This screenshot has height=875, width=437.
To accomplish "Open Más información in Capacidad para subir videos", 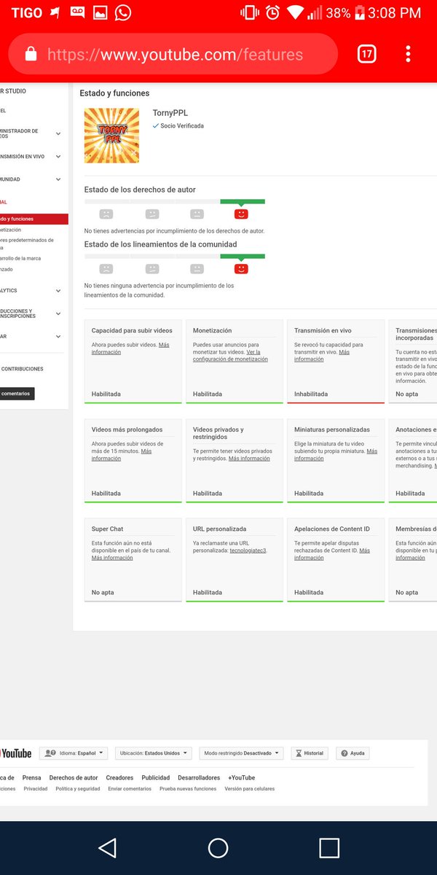I will (x=130, y=349).
